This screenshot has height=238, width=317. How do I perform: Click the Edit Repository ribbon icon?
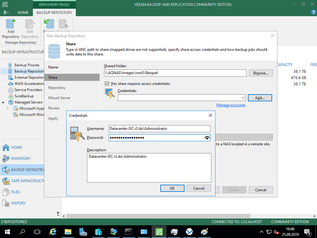pos(30,29)
